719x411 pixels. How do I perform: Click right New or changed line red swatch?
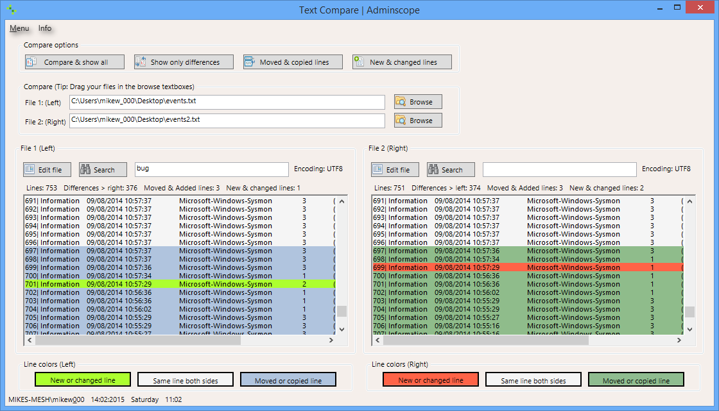[431, 380]
